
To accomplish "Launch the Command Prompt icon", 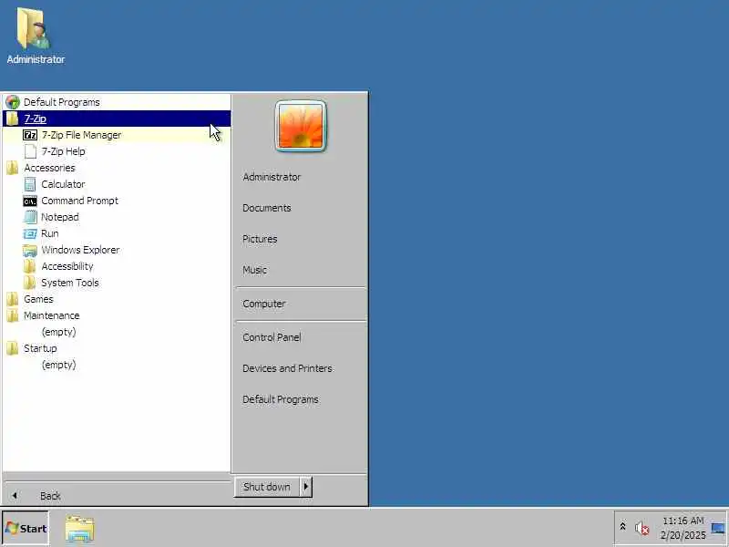I will pos(30,201).
